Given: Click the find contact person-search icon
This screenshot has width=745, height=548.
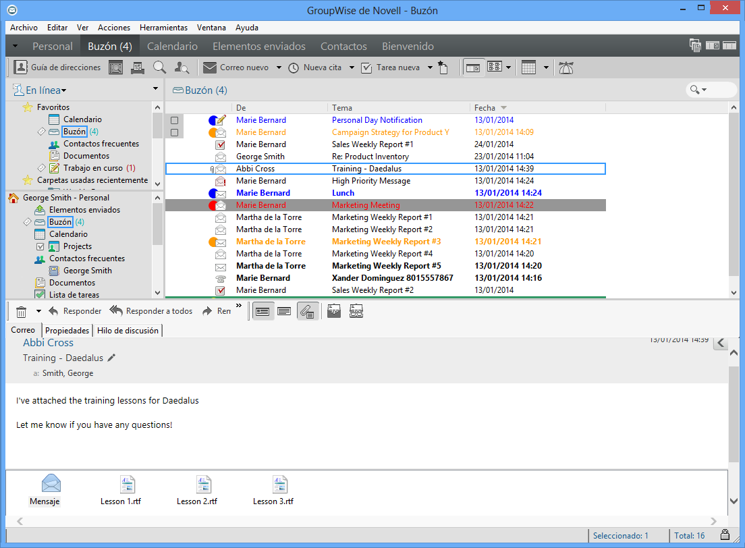Looking at the screenshot, I should (x=182, y=67).
